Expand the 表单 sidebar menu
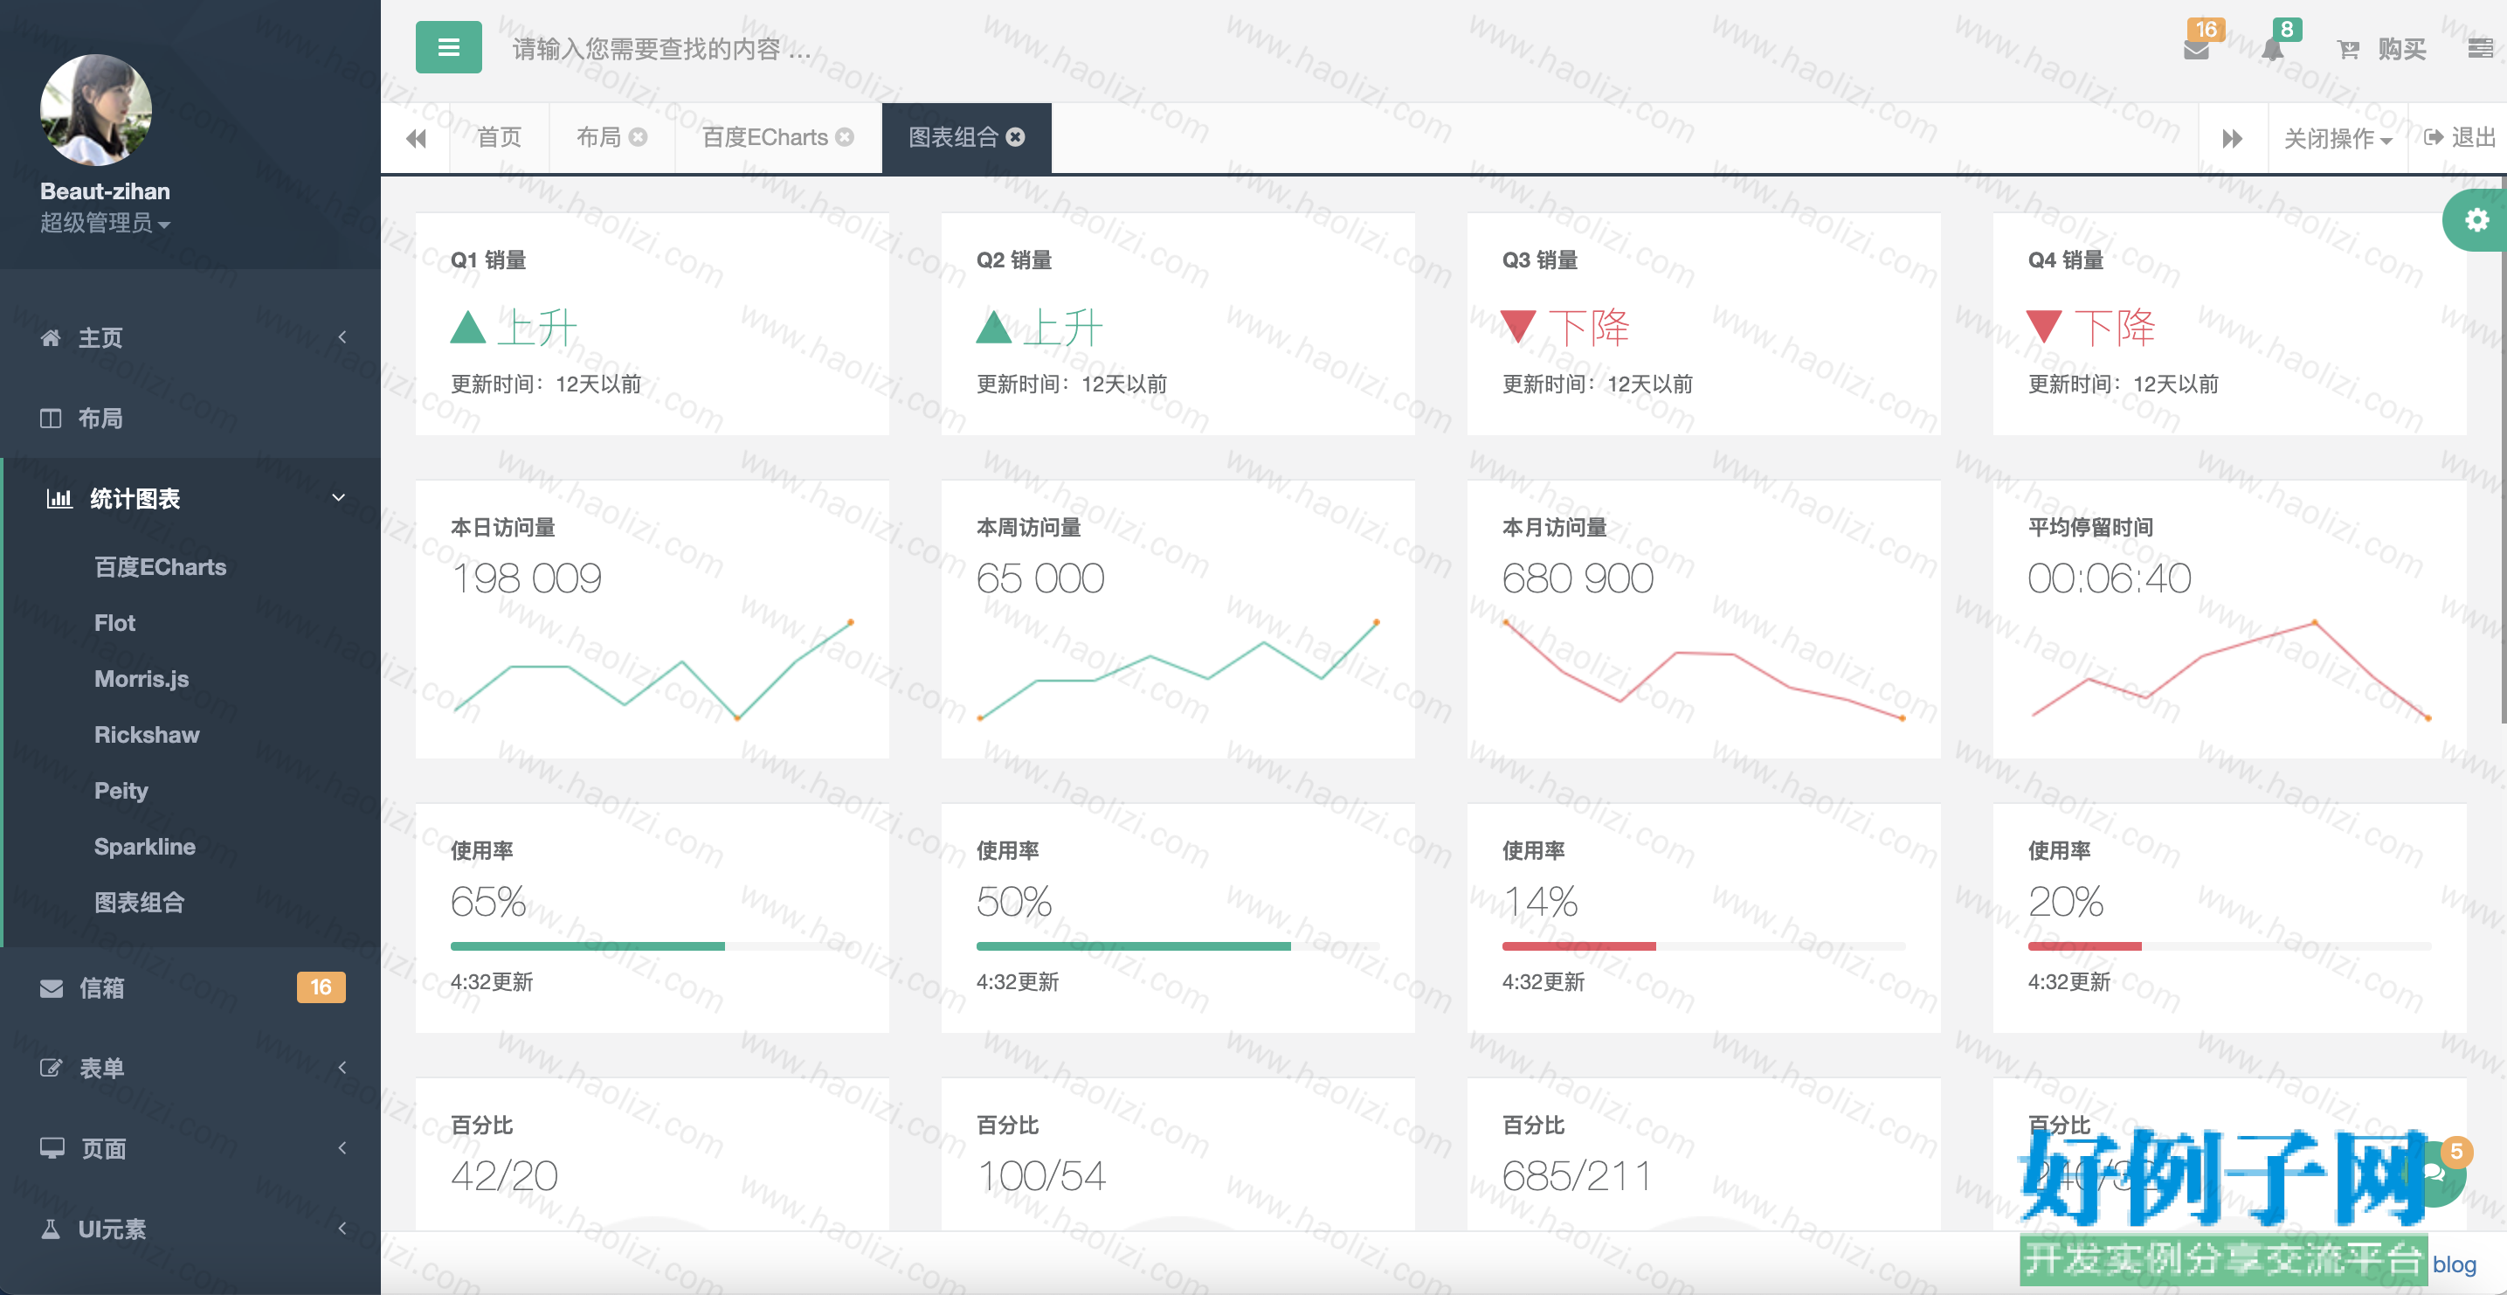Viewport: 2507px width, 1295px height. 190,1068
